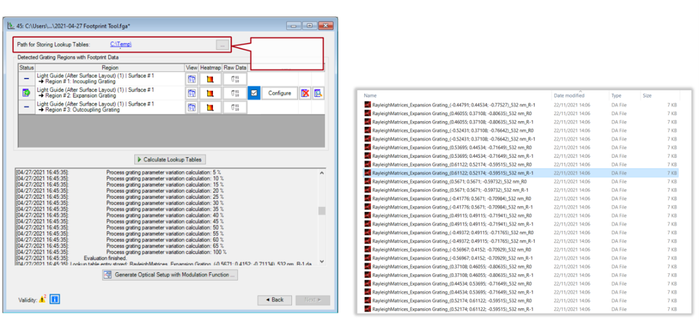Click dash status icon of Incoupling Grating row
The width and height of the screenshot is (699, 321).
(27, 79)
